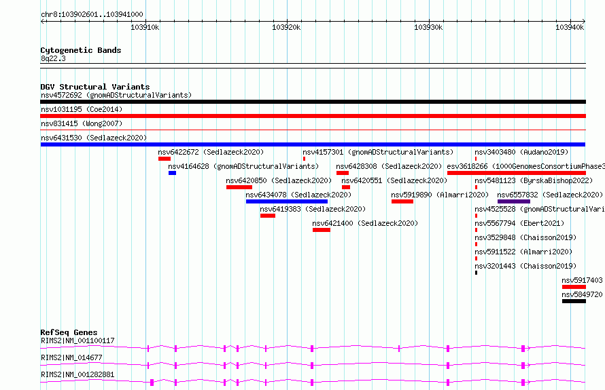This screenshot has height=390, width=605.
Task: Click the nsv3529848 (Chaisson2019) label
Action: pos(526,237)
